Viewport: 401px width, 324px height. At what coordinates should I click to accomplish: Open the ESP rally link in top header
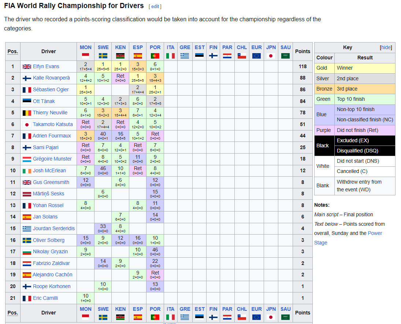138,47
